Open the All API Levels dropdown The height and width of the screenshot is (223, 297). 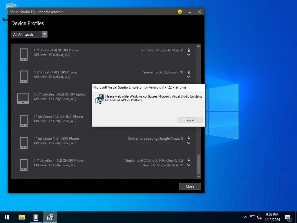(x=29, y=34)
